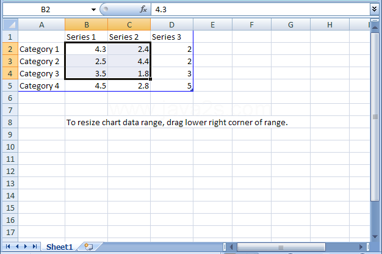The height and width of the screenshot is (254, 382).
Task: Click the Insert Function fx icon
Action: click(143, 10)
